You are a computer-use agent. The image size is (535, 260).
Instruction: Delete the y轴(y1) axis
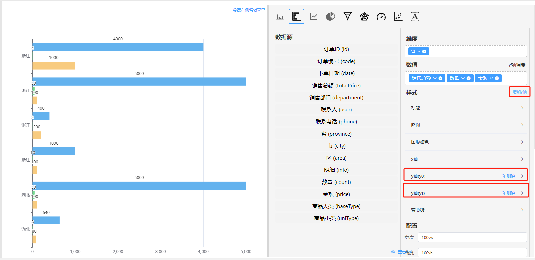[x=508, y=193]
